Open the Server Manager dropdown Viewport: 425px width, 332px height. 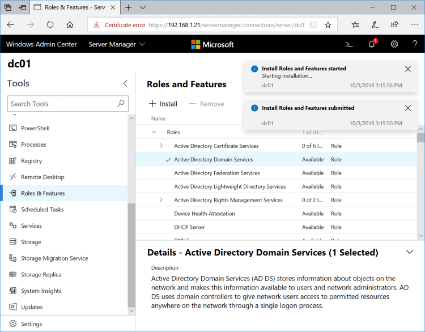tap(118, 44)
